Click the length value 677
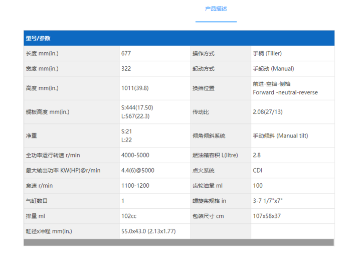Image resolution: width=361 pixels, height=259 pixels. 126,54
